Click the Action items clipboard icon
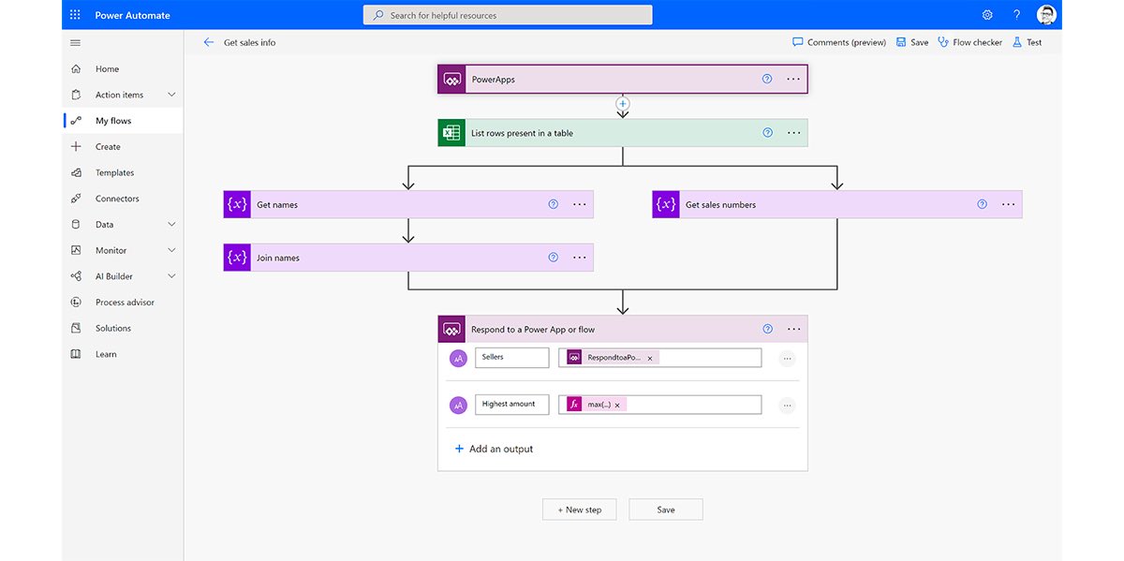1124x561 pixels. coord(76,95)
